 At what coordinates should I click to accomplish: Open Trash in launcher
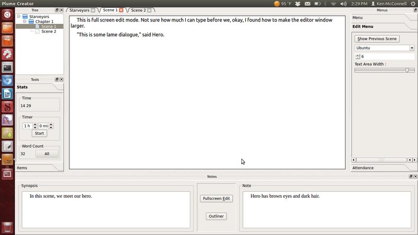click(7, 227)
